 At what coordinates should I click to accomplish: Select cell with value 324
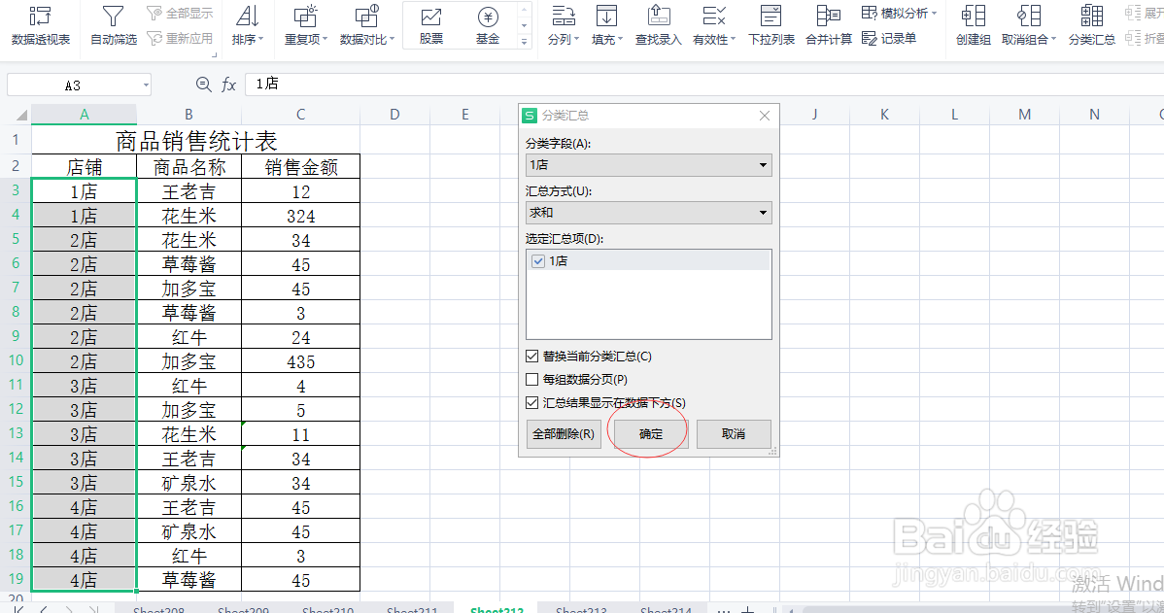300,216
